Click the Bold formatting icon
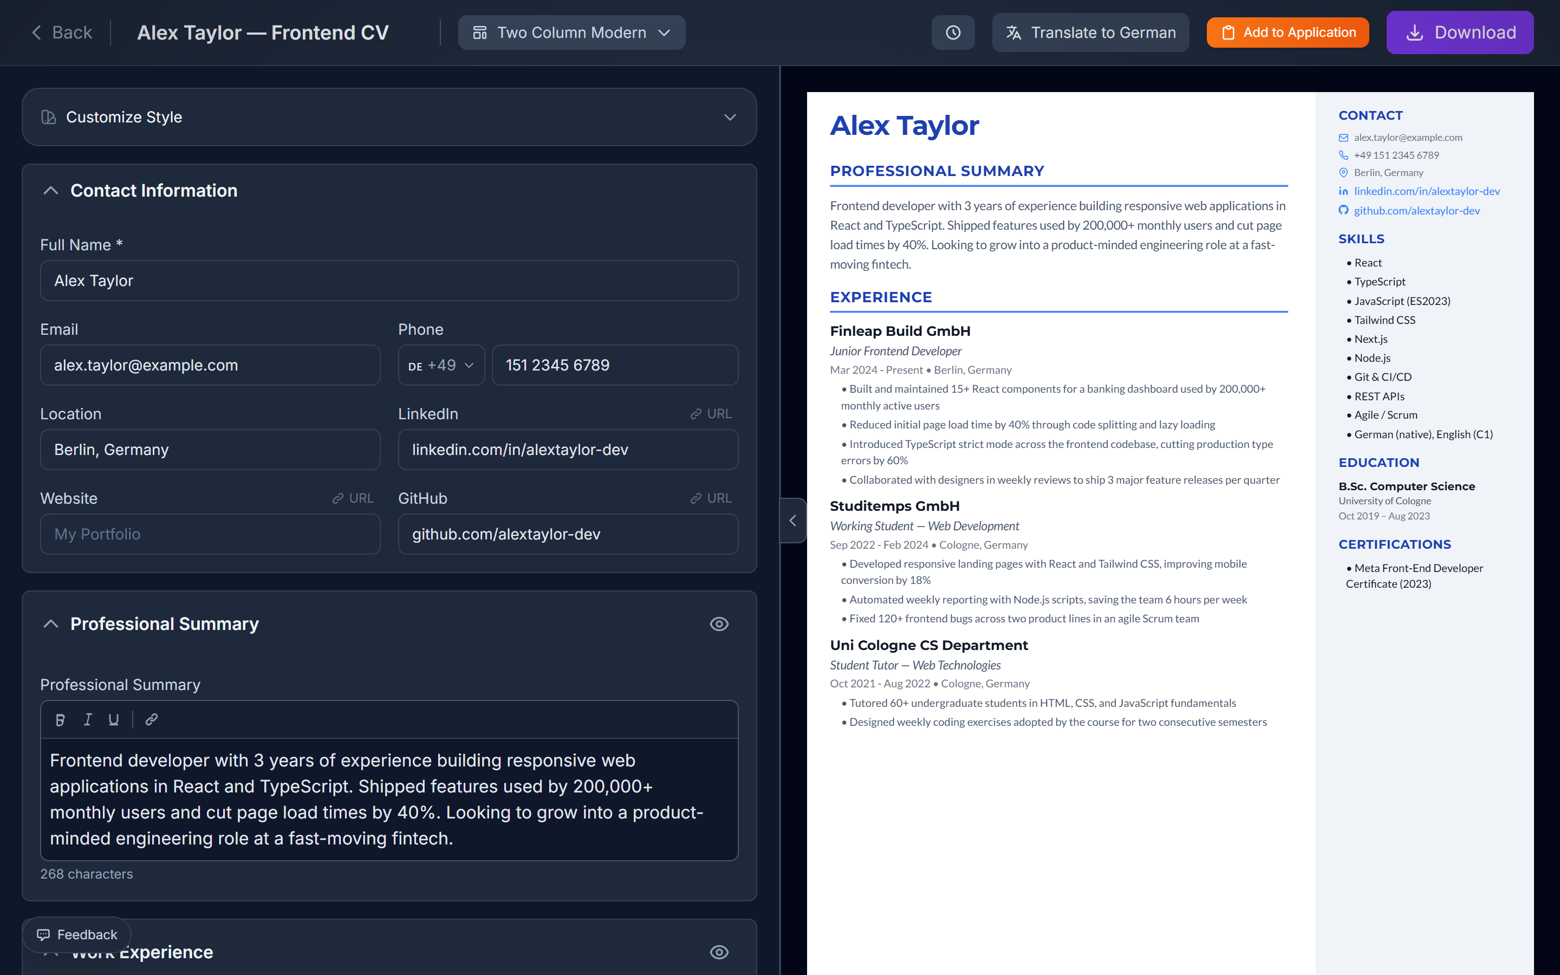Image resolution: width=1560 pixels, height=975 pixels. (60, 720)
